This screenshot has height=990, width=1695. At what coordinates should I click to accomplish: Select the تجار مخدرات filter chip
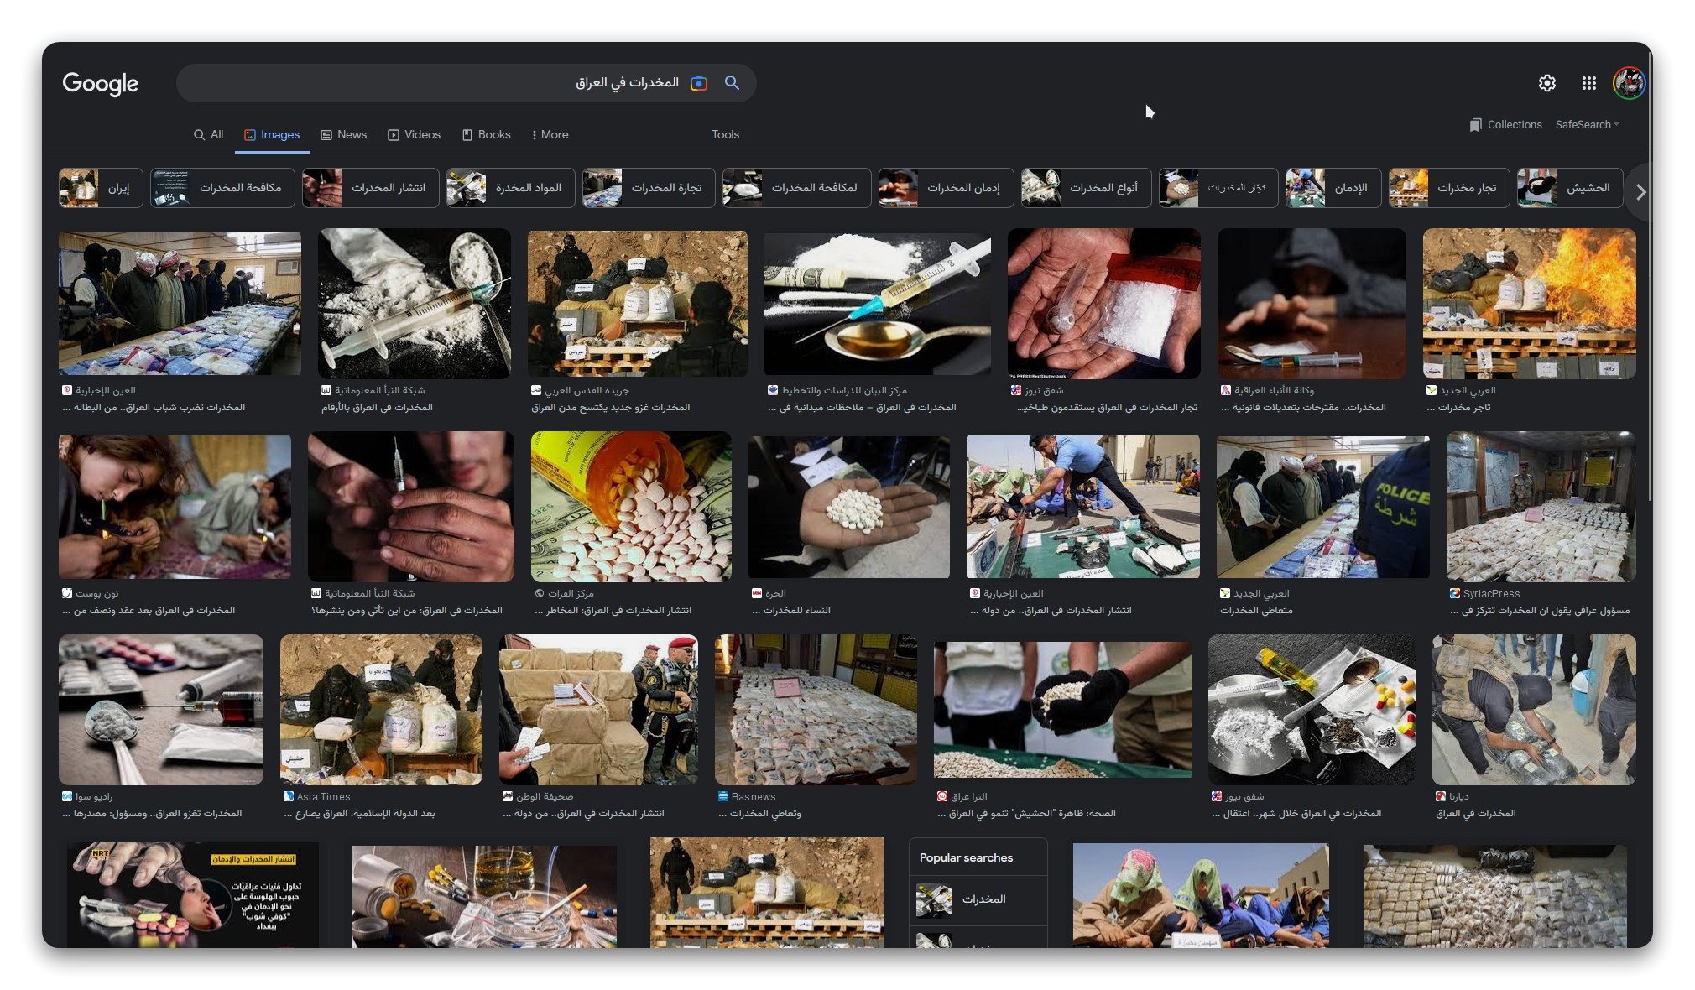(x=1449, y=188)
